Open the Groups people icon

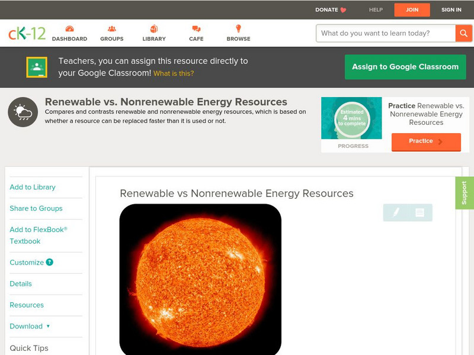pyautogui.click(x=112, y=29)
